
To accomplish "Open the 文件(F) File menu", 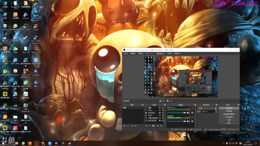I will 125,54.
